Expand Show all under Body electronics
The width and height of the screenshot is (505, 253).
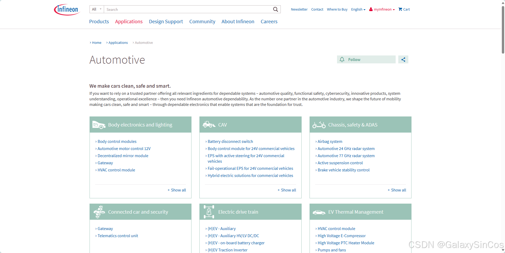[177, 190]
